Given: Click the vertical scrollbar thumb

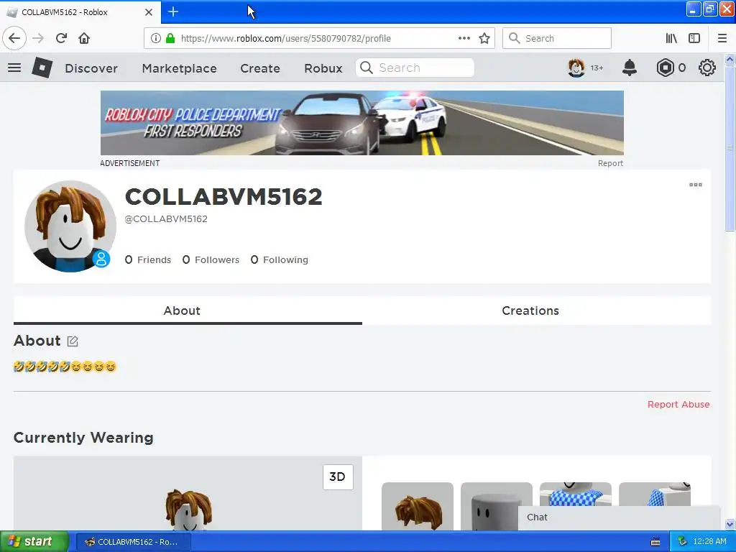Looking at the screenshot, I should click(x=730, y=148).
